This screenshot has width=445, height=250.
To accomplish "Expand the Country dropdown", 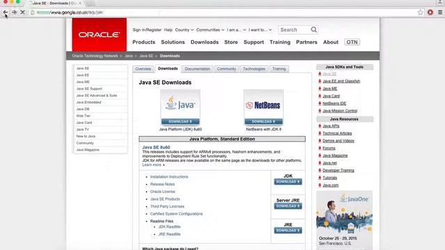I will coord(184,30).
